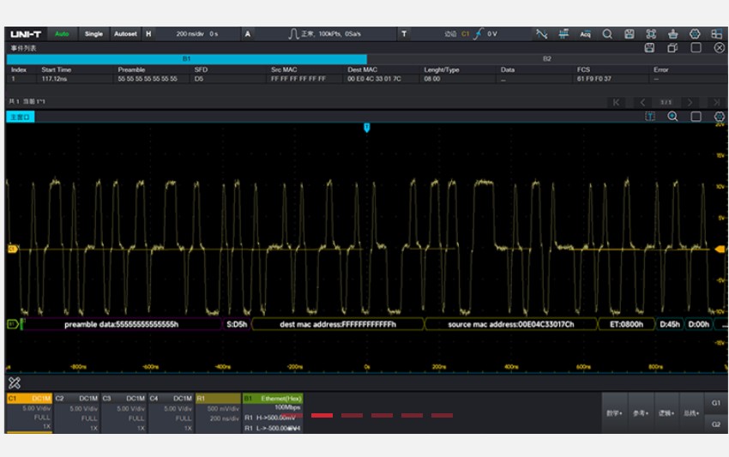Expand the 数学 (Math) menu
The width and height of the screenshot is (729, 457).
click(615, 412)
